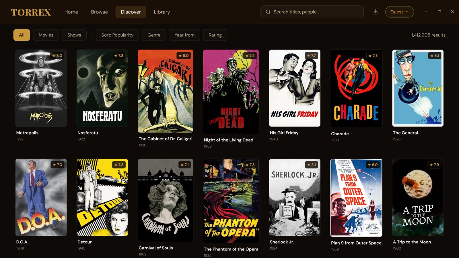Open The Cabinet of Dr. Caligari poster

tap(166, 91)
